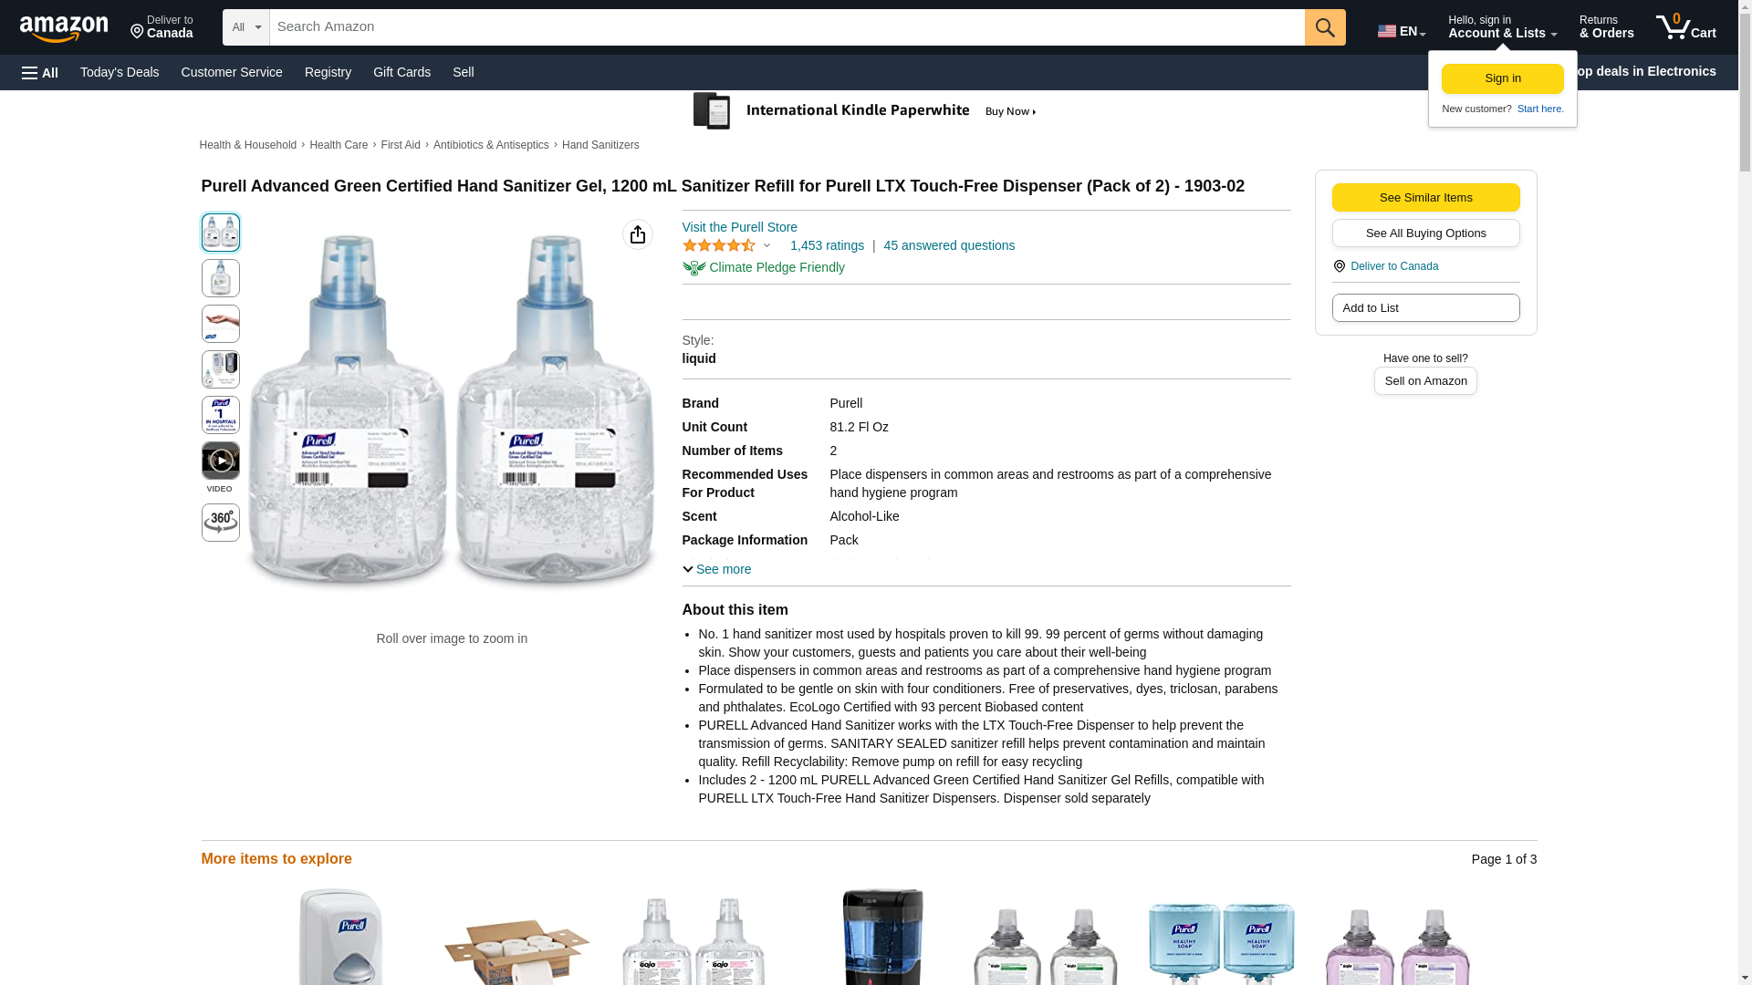Click the Search Amazon input field
1752x985 pixels.
point(787,27)
